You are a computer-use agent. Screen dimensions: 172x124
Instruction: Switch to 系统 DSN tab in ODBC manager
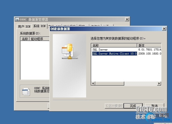(39, 26)
